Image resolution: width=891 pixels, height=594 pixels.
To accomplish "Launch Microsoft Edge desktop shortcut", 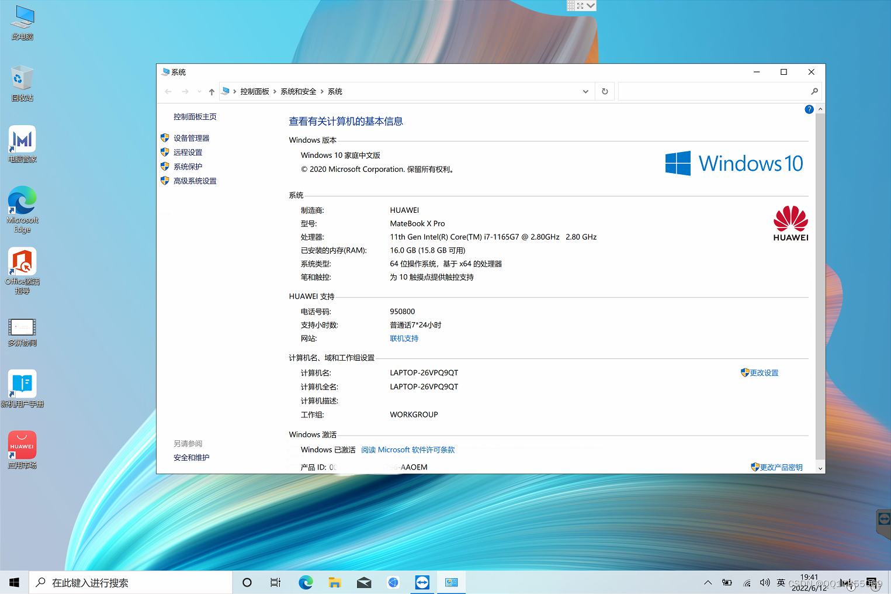I will (23, 209).
